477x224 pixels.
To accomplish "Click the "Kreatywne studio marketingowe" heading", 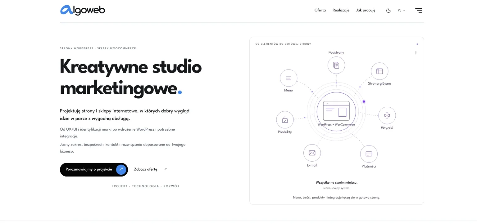I will pos(131,78).
